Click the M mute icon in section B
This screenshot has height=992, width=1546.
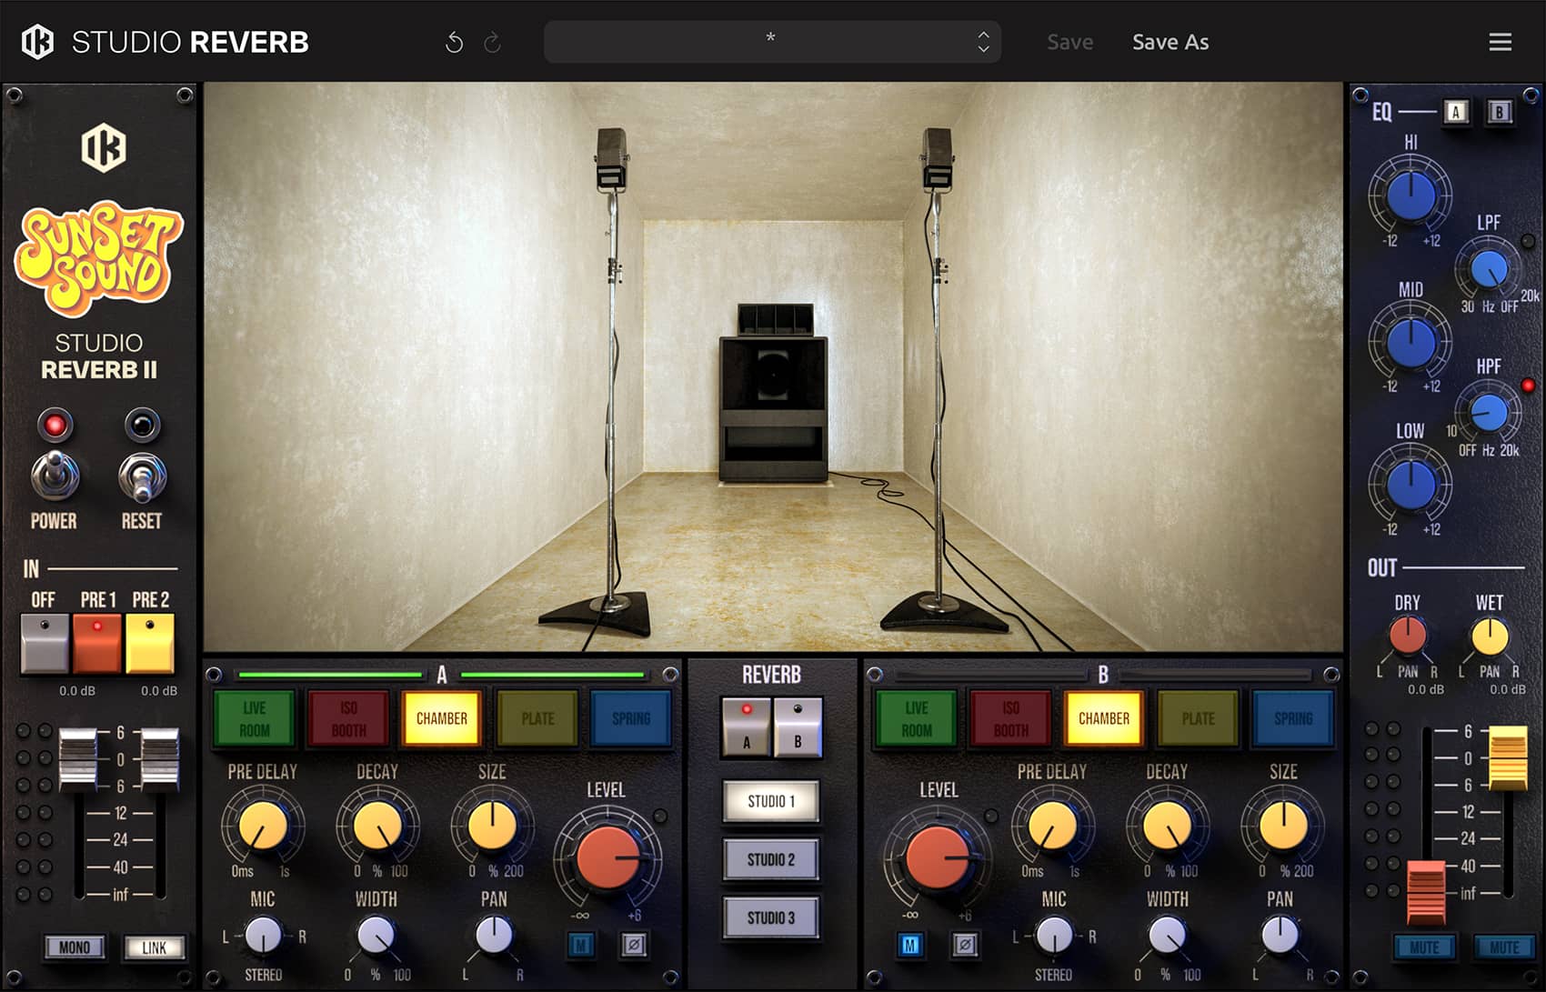(910, 945)
